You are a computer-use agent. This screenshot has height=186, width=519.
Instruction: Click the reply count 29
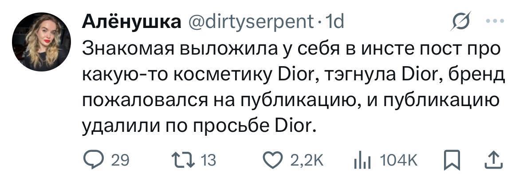(x=119, y=160)
